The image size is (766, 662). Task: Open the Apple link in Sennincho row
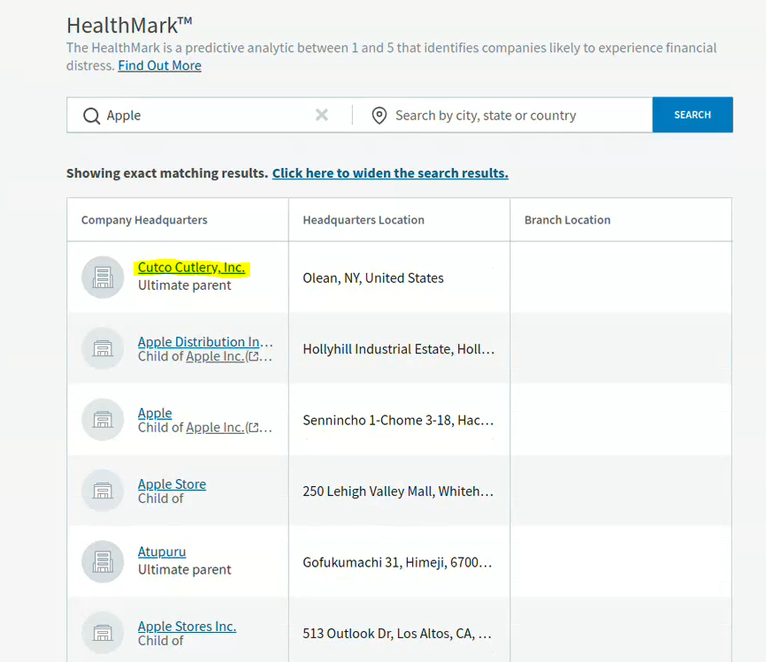click(155, 413)
